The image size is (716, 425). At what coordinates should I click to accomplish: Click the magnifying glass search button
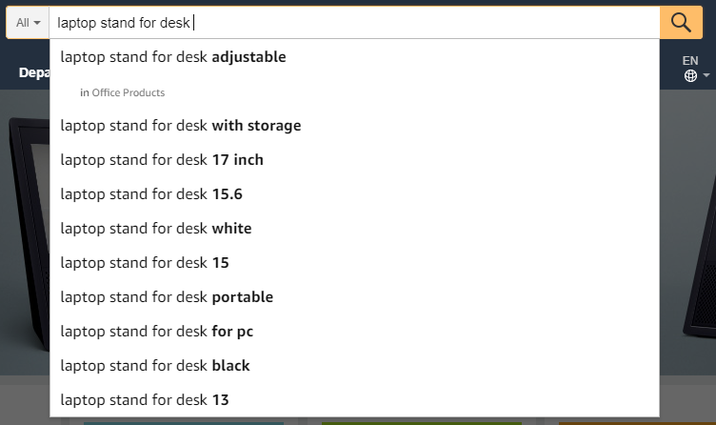(x=681, y=22)
